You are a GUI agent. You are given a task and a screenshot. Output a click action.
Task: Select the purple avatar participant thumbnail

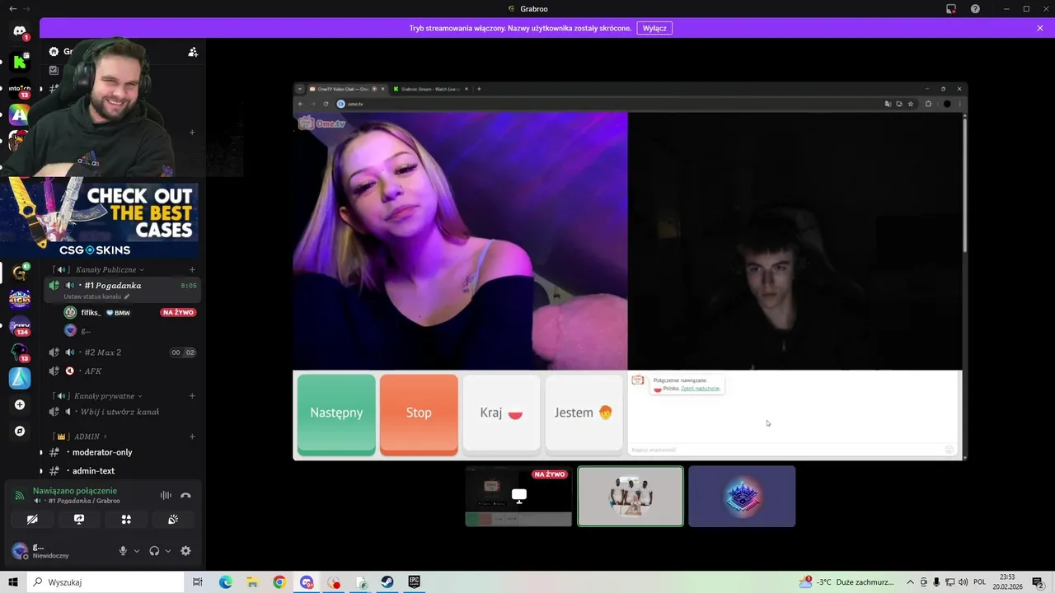point(742,496)
